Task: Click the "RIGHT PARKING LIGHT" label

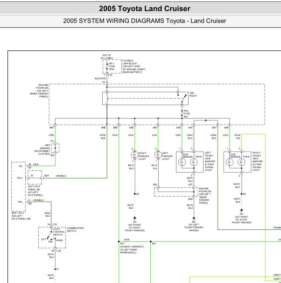Action: pos(144,156)
